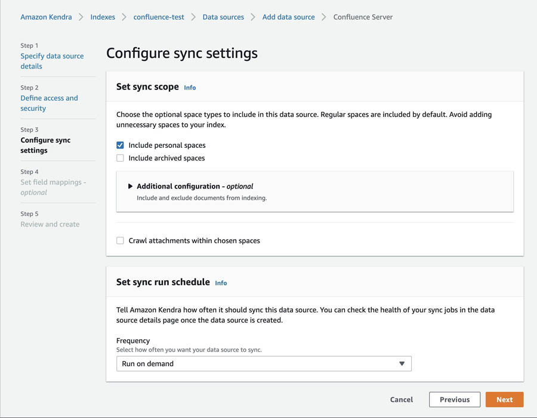Uncheck Include personal spaces

pyautogui.click(x=120, y=145)
